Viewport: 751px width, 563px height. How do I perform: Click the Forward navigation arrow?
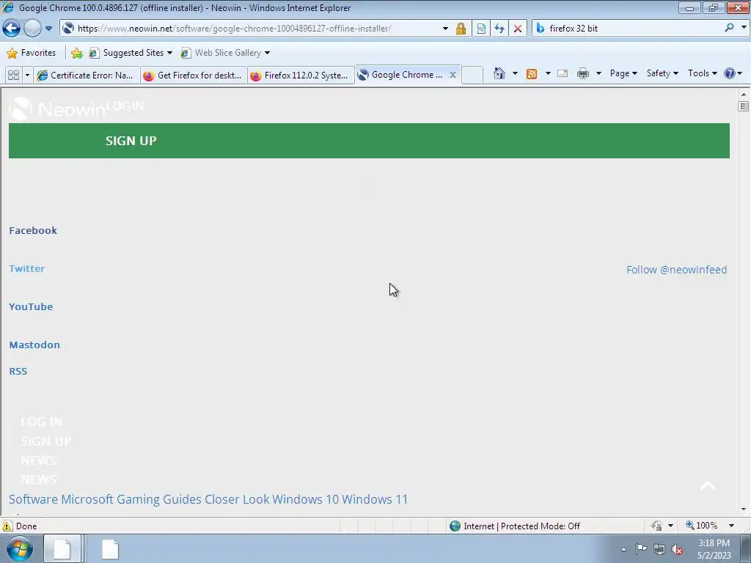tap(32, 29)
